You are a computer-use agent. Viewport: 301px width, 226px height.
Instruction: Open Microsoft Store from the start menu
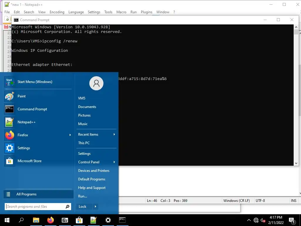click(38, 161)
